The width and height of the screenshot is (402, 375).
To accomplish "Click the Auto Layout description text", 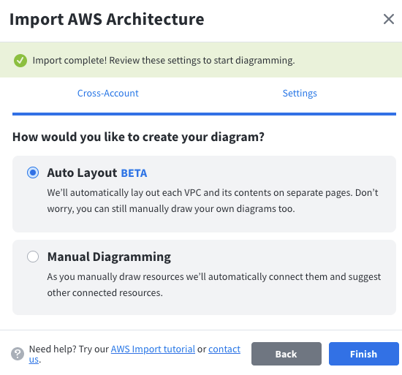I will 213,201.
